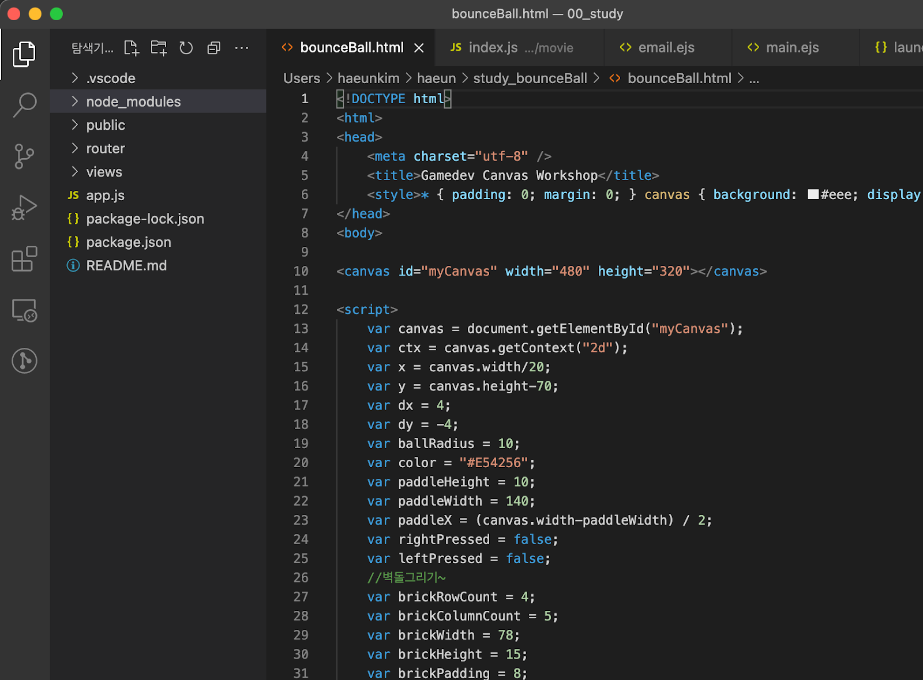Open the Run and Debug view
This screenshot has height=680, width=923.
point(24,208)
